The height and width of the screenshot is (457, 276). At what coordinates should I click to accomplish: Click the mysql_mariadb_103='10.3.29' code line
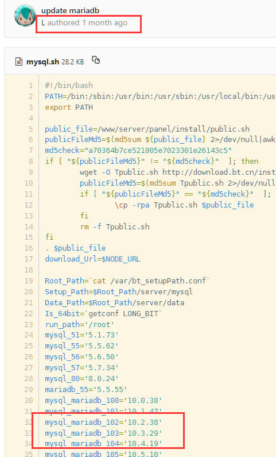[103, 433]
